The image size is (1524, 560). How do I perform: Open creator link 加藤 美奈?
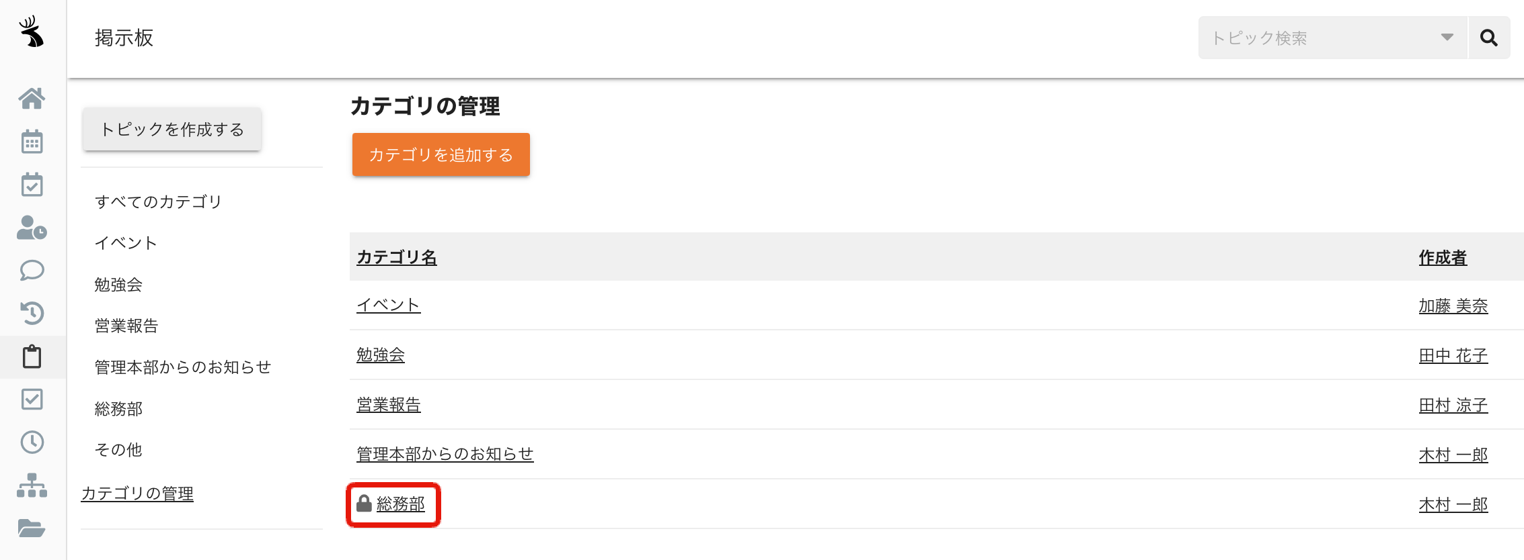click(1453, 306)
